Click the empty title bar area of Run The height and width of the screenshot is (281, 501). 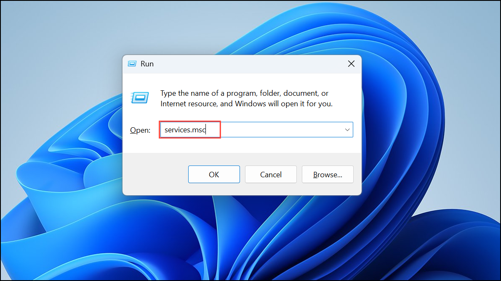point(249,64)
